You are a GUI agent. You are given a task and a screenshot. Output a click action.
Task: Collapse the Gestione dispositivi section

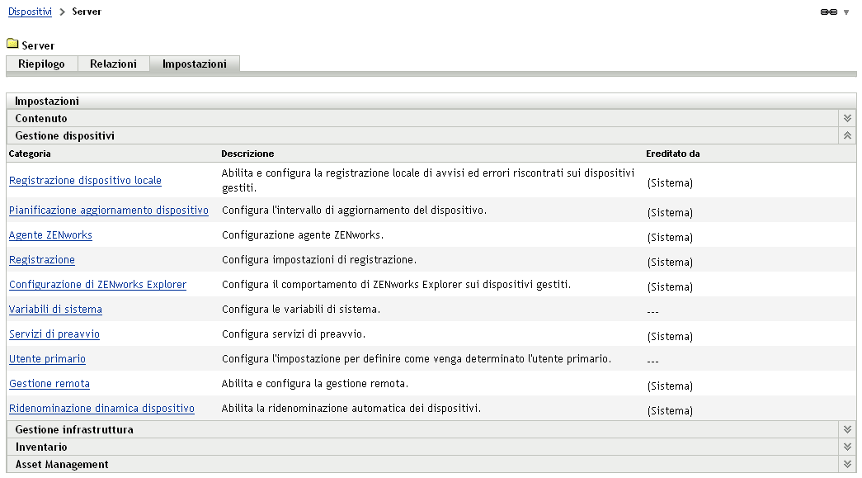pyautogui.click(x=846, y=135)
